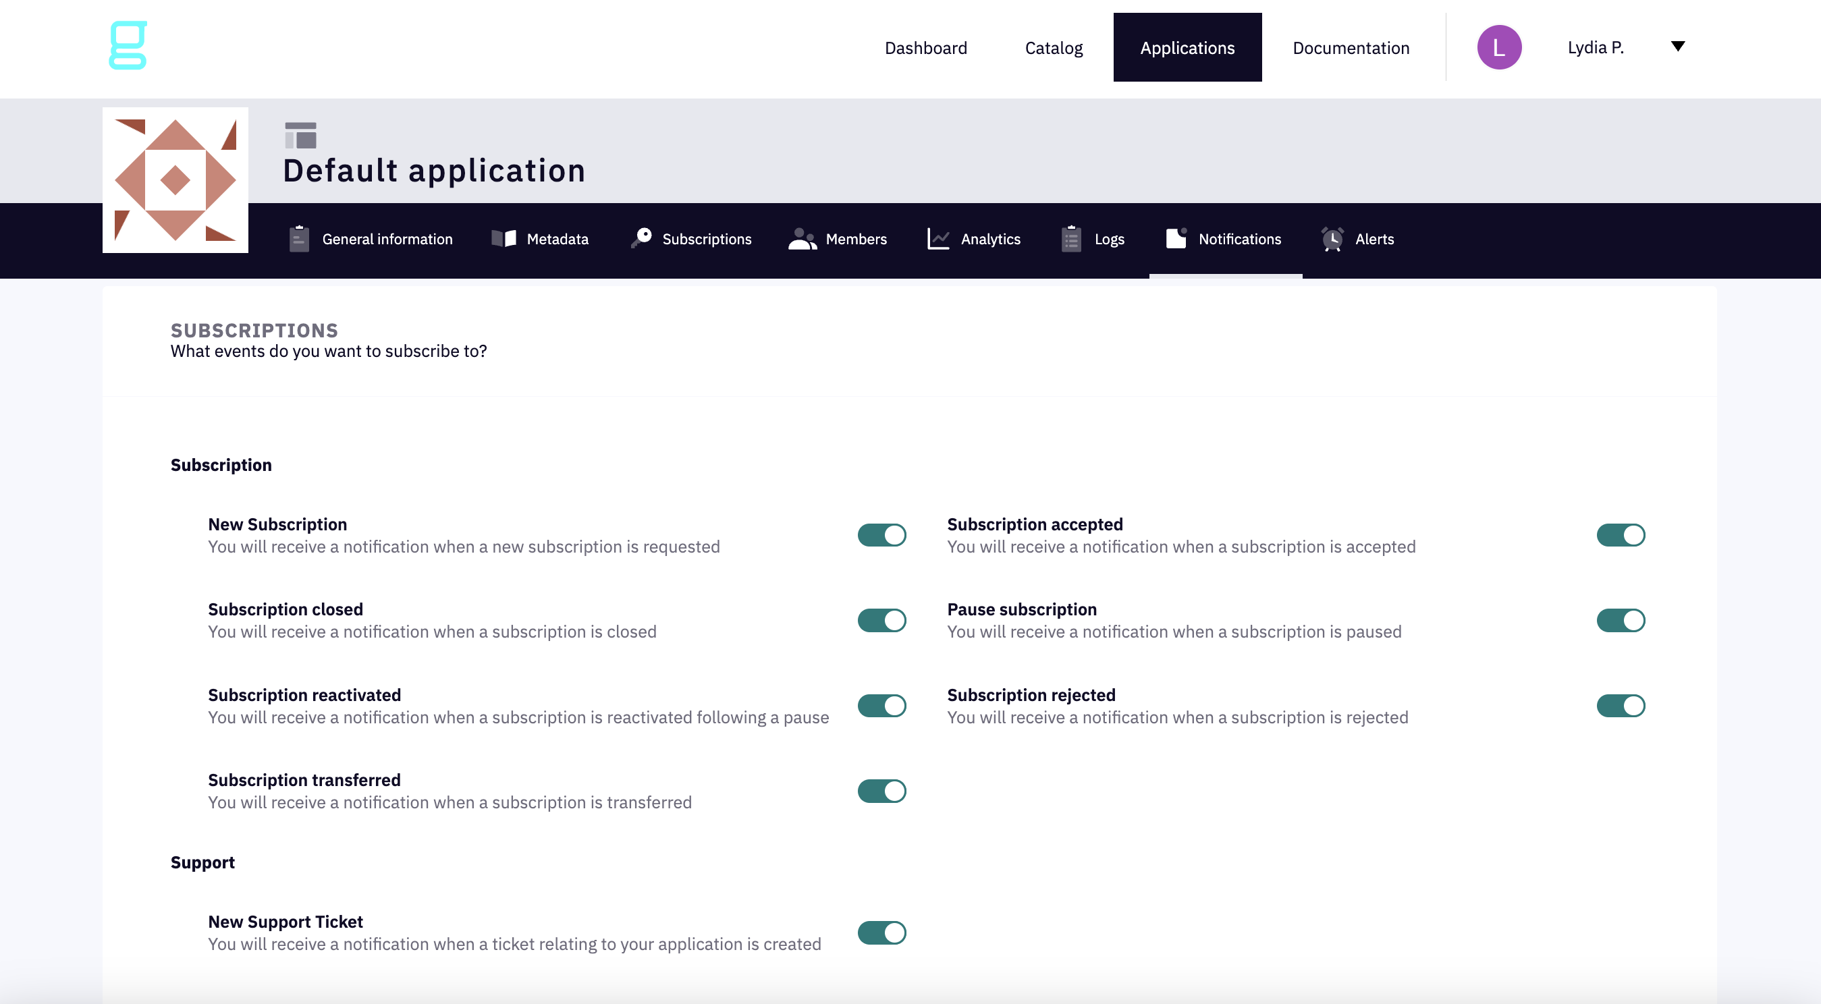Click the General information clipboard icon
Screen dimensions: 1821x1004
point(299,239)
